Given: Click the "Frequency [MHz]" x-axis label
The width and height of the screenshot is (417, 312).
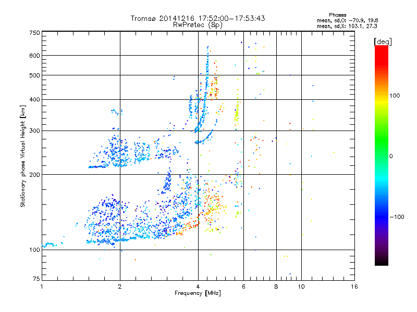Looking at the screenshot, I should [x=198, y=293].
